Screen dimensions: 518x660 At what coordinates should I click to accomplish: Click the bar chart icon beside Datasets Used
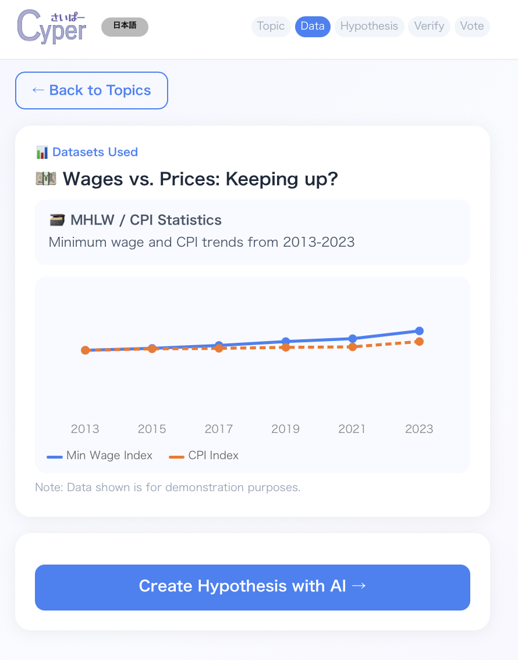41,152
